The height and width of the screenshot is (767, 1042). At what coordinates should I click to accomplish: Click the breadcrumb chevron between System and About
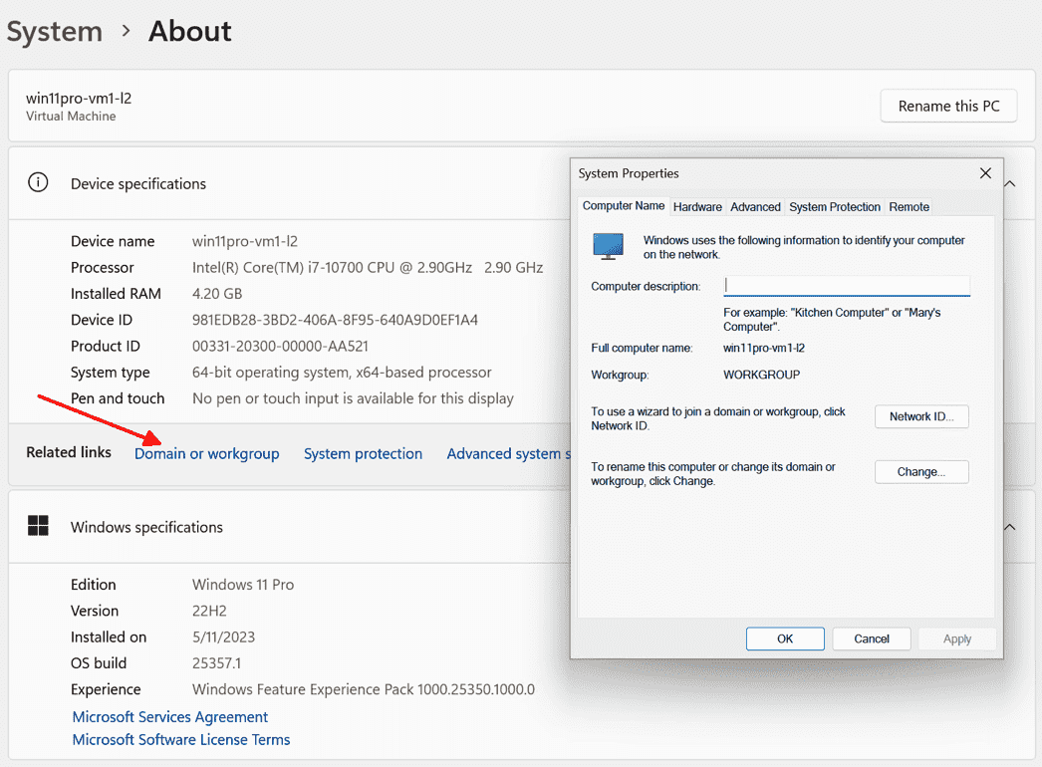tap(126, 31)
